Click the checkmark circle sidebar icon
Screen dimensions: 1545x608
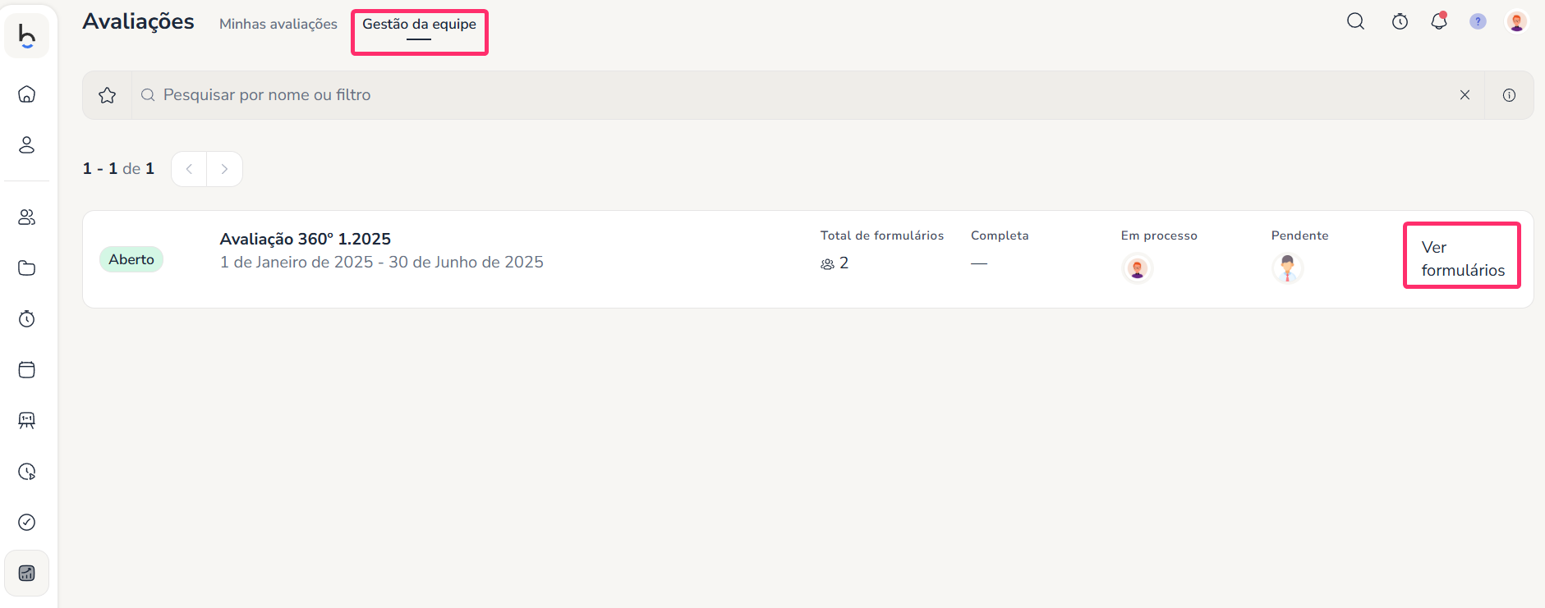click(x=27, y=523)
